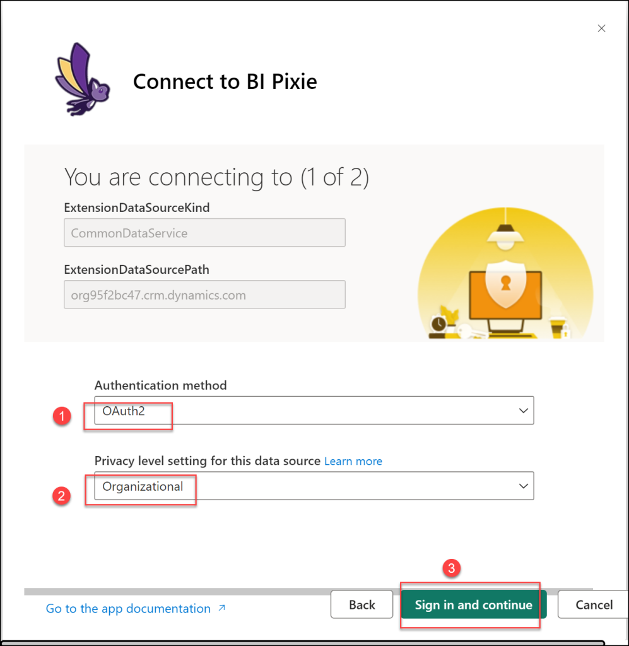Click the red step 3 marker
Screen dimensions: 629x646
tap(450, 568)
